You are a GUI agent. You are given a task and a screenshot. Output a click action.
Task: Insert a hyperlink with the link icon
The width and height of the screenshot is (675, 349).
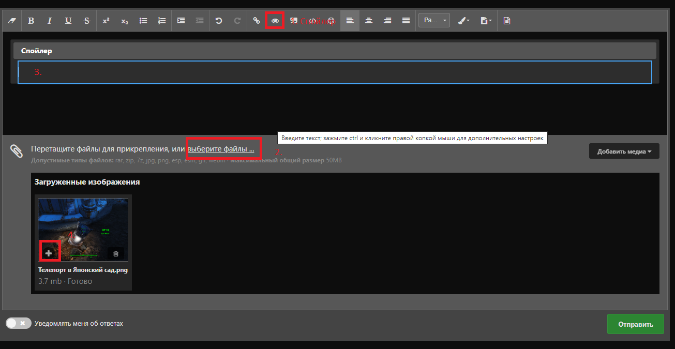[x=256, y=21]
